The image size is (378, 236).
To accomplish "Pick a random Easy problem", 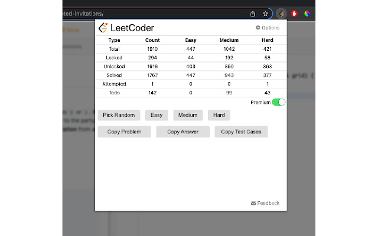I will [x=157, y=115].
